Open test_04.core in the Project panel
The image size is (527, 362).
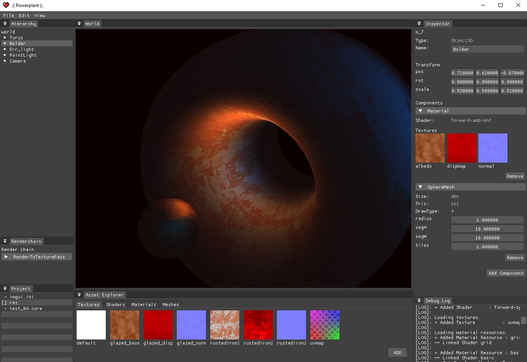(37, 308)
